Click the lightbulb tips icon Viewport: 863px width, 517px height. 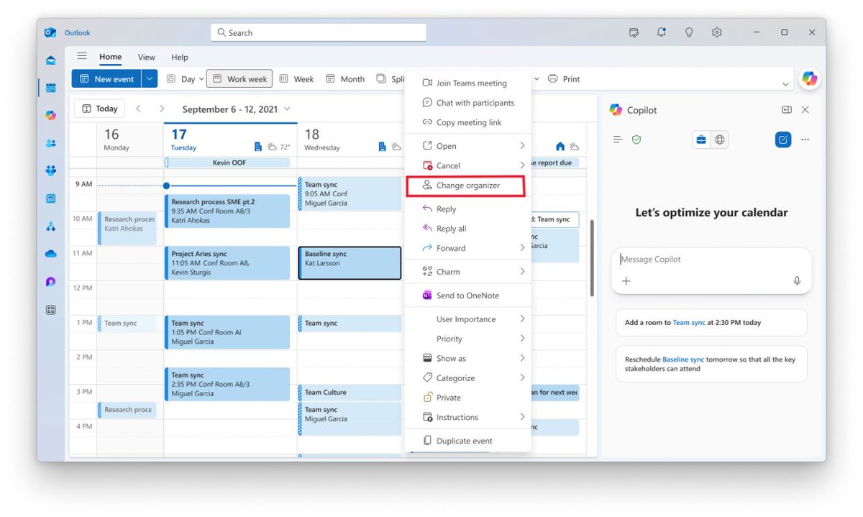point(689,32)
